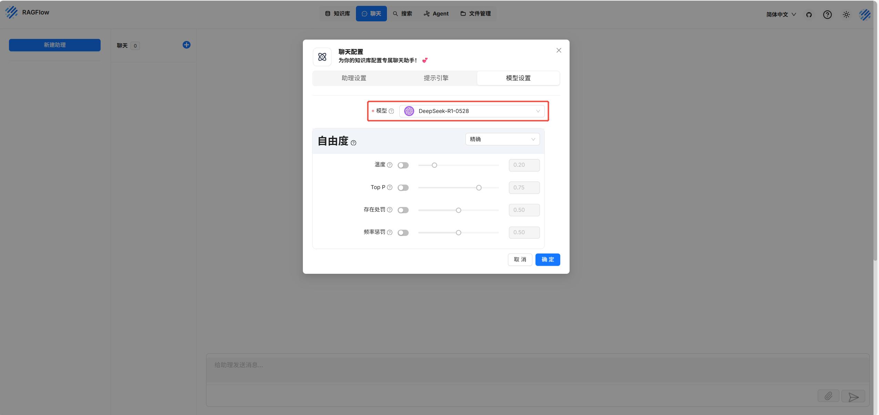Enable the 温度 toggle switch
This screenshot has height=415, width=879.
click(403, 165)
